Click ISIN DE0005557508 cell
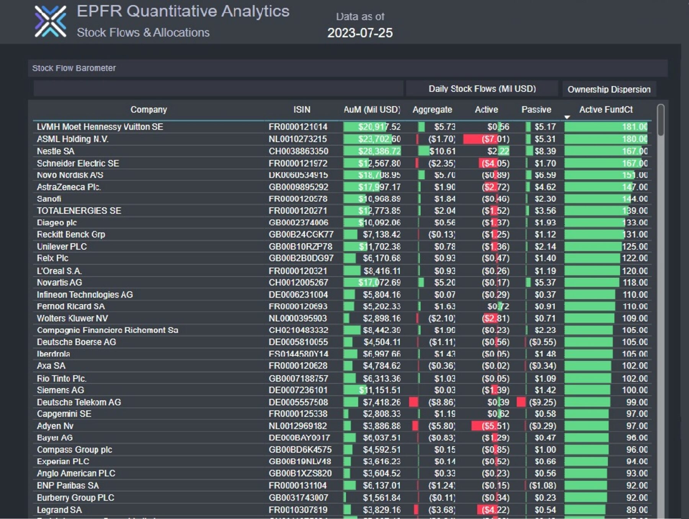 coord(298,402)
